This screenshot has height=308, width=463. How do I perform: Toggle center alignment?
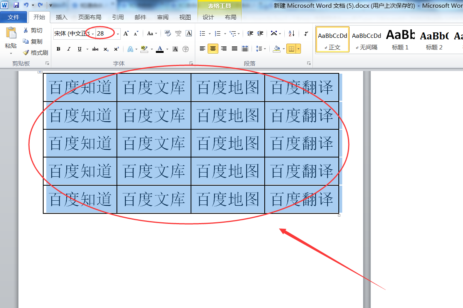[x=213, y=49]
